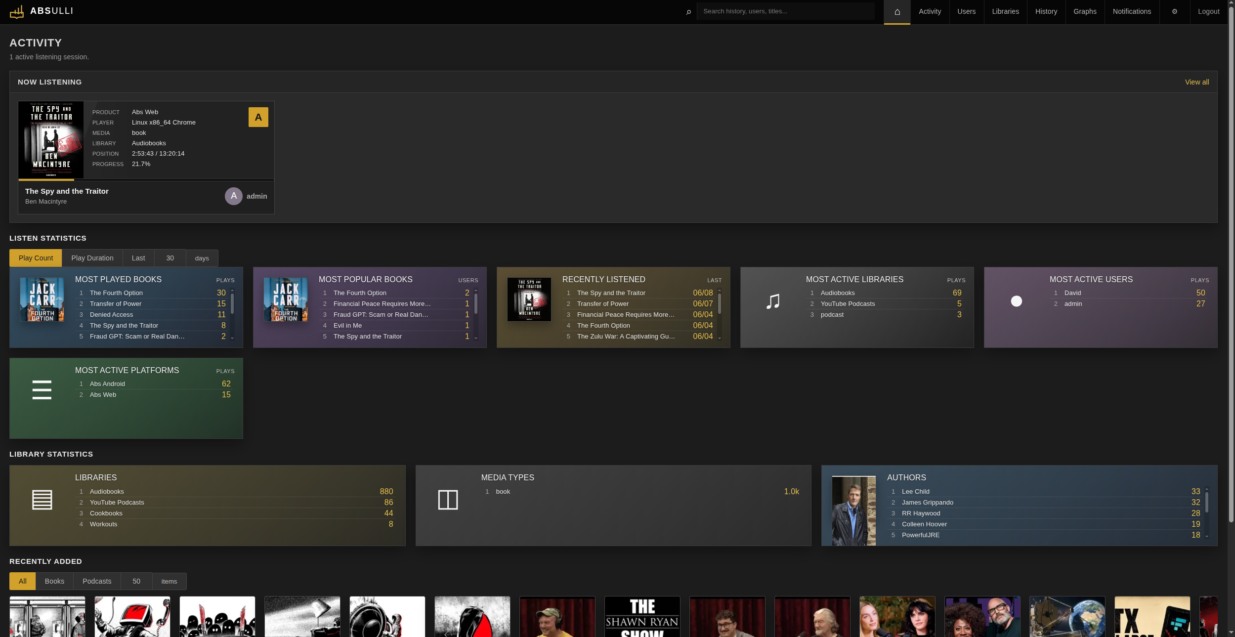Open the History menu item
Image resolution: width=1235 pixels, height=637 pixels.
coord(1046,12)
